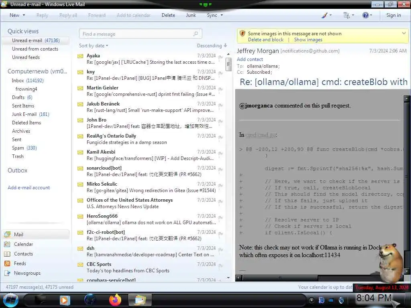The width and height of the screenshot is (411, 308).
Task: Toggle flag on the HeroSong666 message
Action: tap(220, 217)
